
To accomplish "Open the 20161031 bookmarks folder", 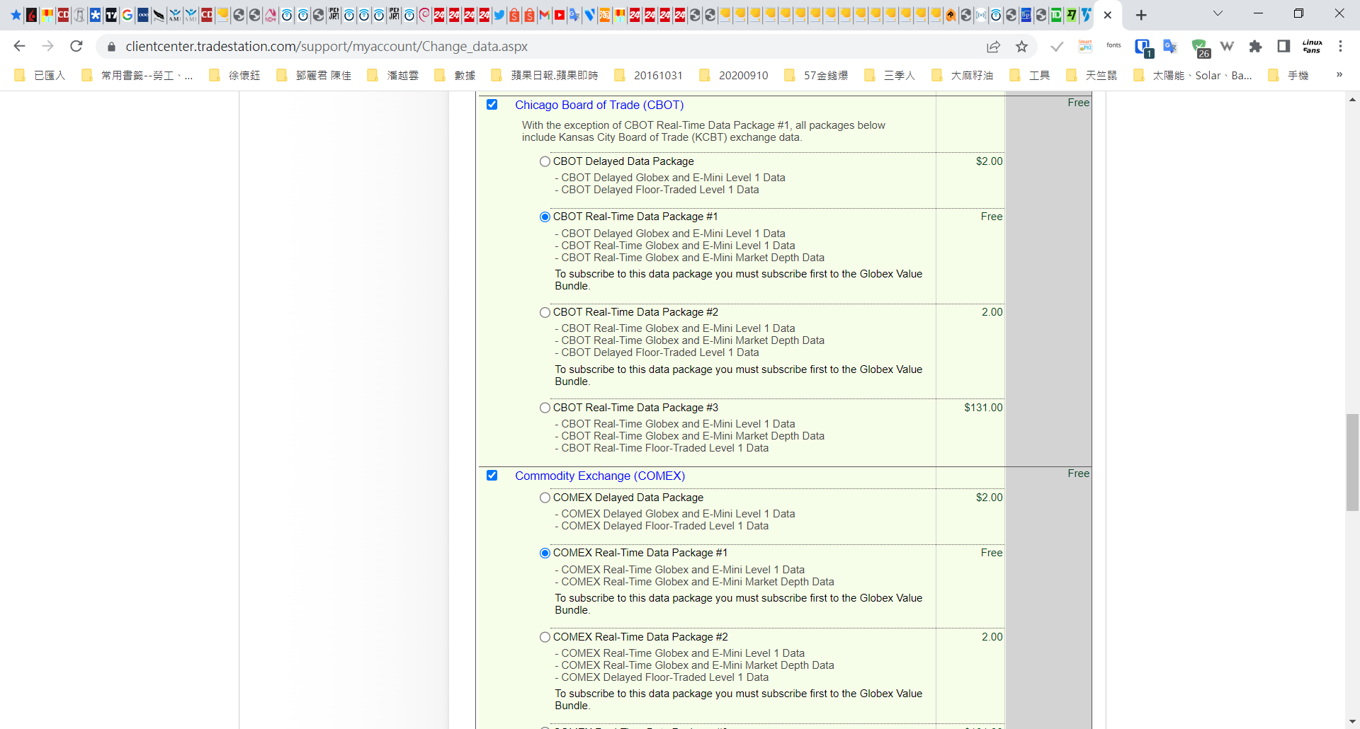I will (x=649, y=76).
